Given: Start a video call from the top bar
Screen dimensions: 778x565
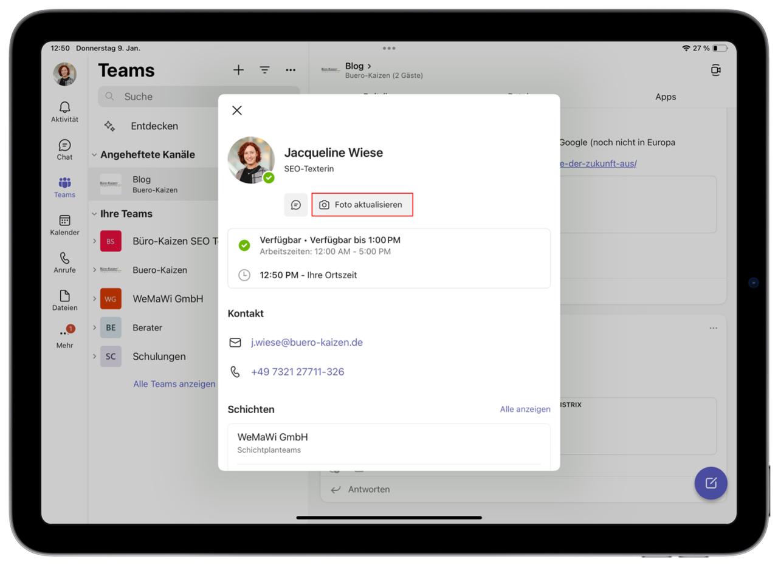Looking at the screenshot, I should tap(715, 70).
